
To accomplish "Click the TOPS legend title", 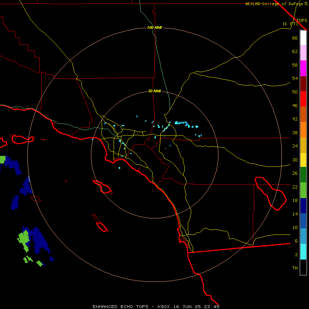I will [x=302, y=21].
